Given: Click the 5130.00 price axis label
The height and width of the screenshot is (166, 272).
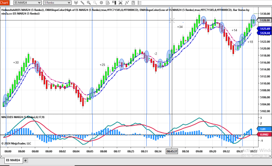Looking at the screenshot, I should 265,14.
